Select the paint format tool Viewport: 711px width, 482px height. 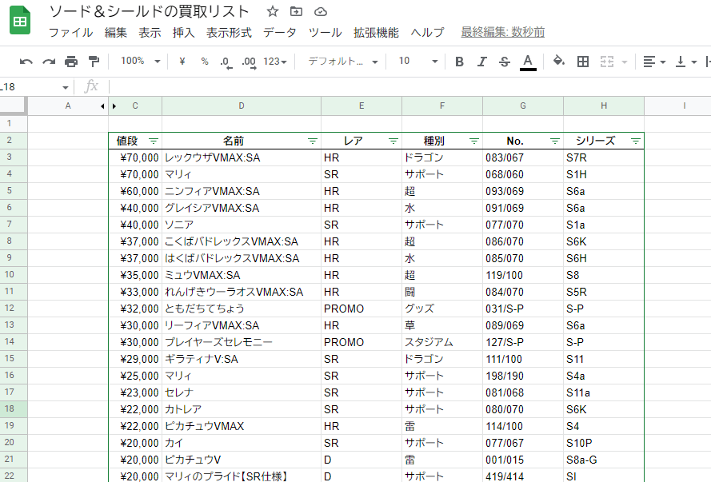(94, 62)
